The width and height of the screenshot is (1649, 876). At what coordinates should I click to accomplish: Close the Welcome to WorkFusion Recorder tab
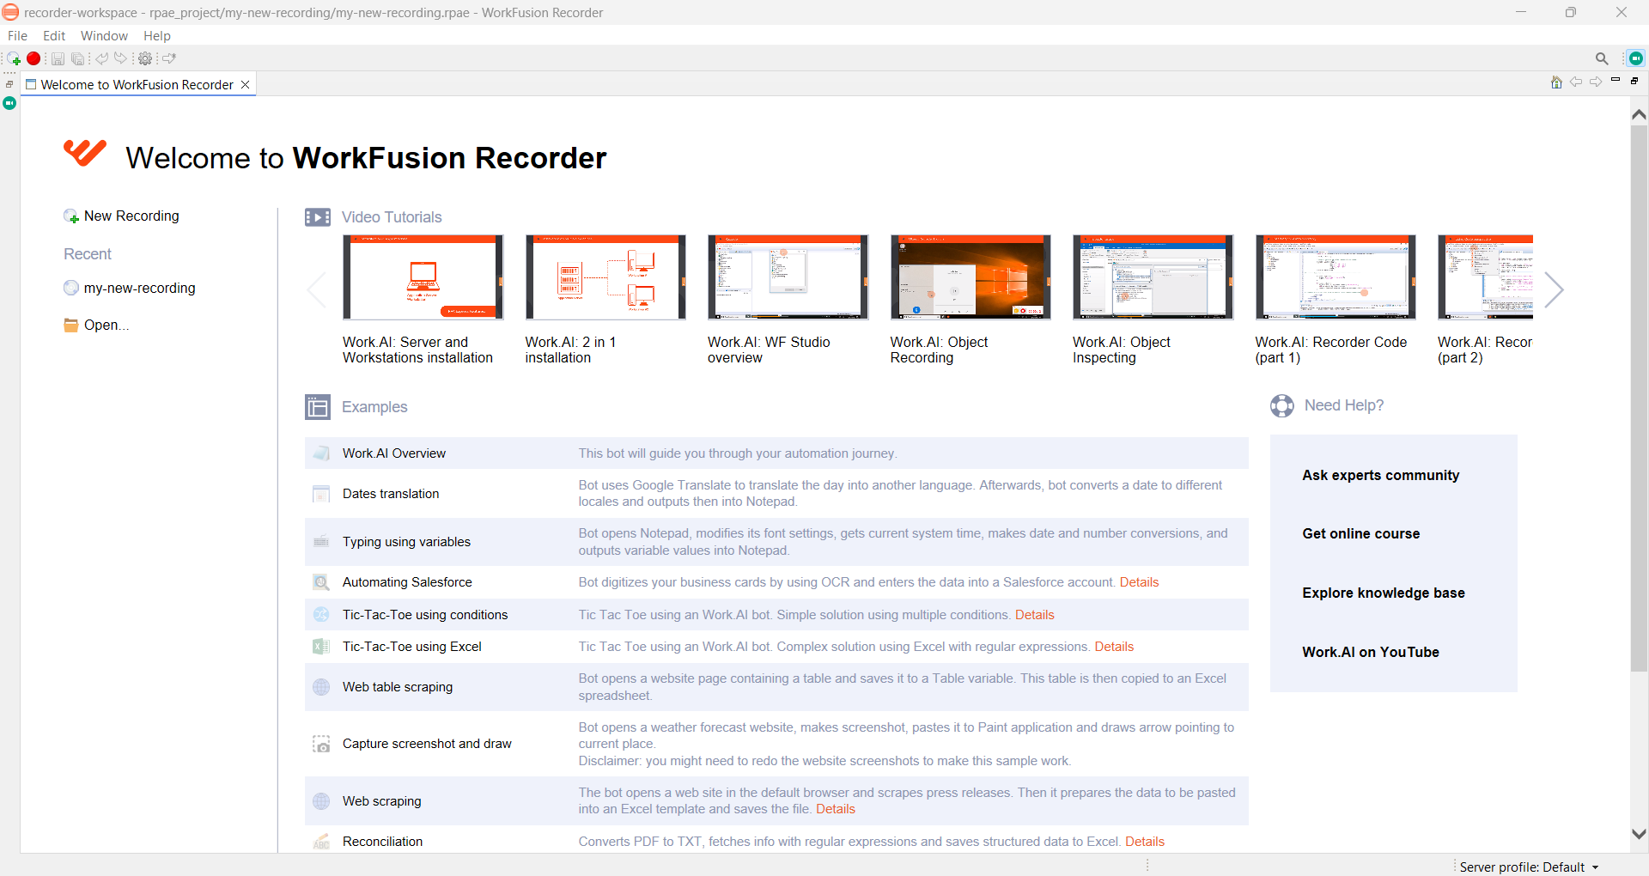click(246, 84)
